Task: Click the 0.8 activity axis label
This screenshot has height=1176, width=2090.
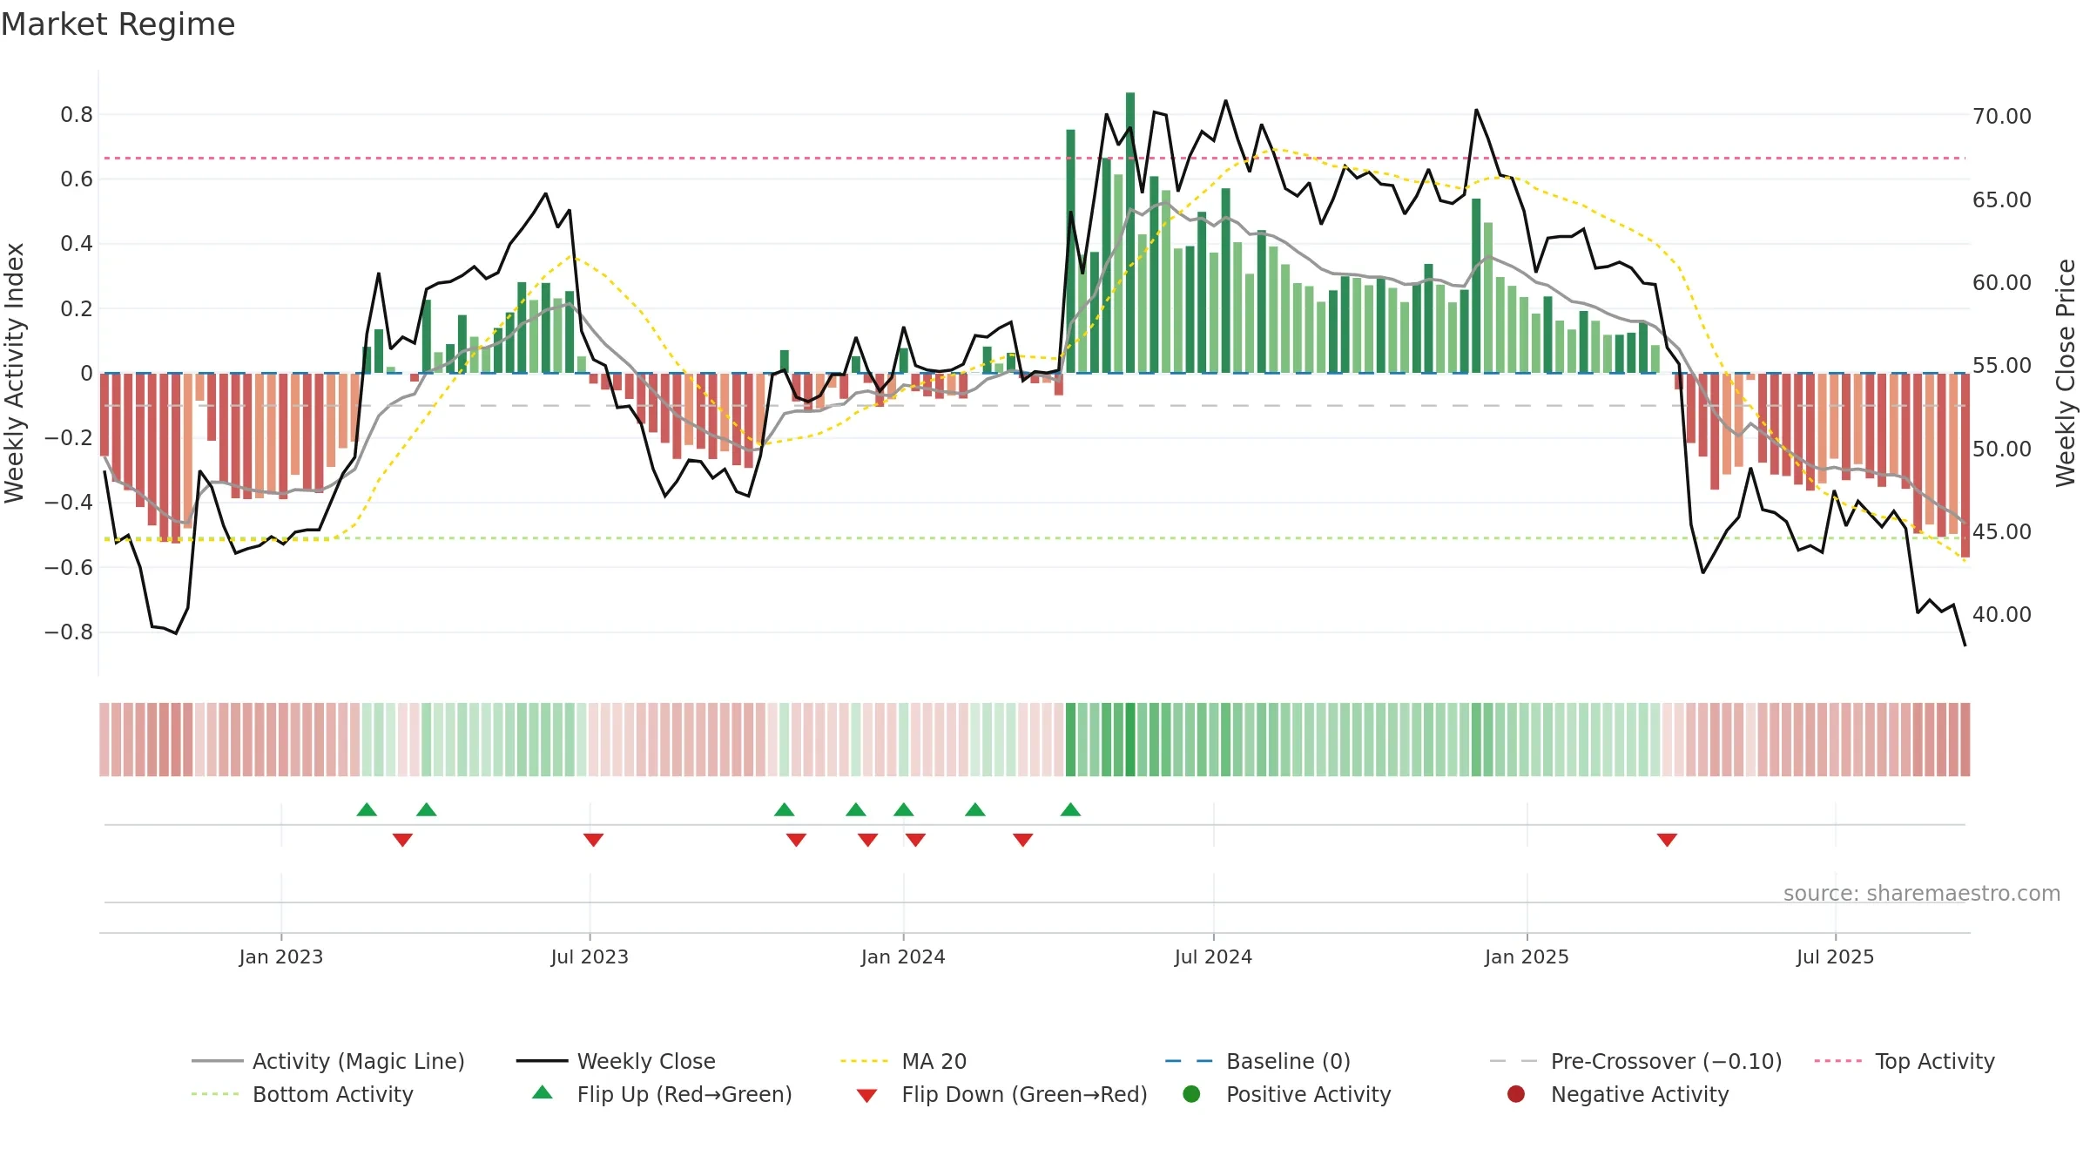Action: point(77,114)
